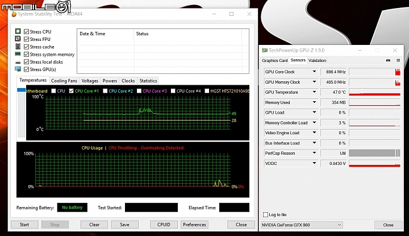
Task: Expand the GPU Core Clock sensor dropdown
Action: 314,72
